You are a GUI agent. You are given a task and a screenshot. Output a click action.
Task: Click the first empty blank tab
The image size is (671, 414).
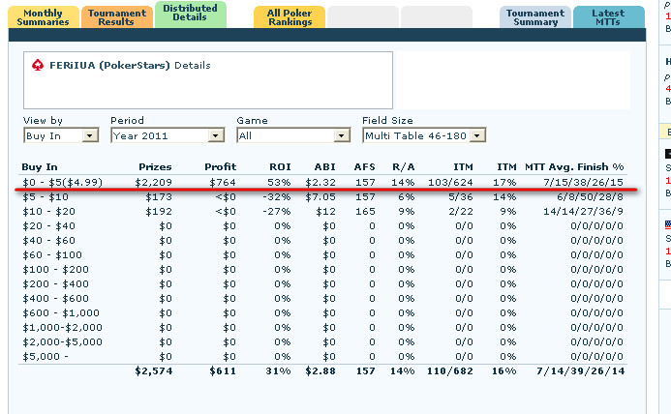click(362, 17)
